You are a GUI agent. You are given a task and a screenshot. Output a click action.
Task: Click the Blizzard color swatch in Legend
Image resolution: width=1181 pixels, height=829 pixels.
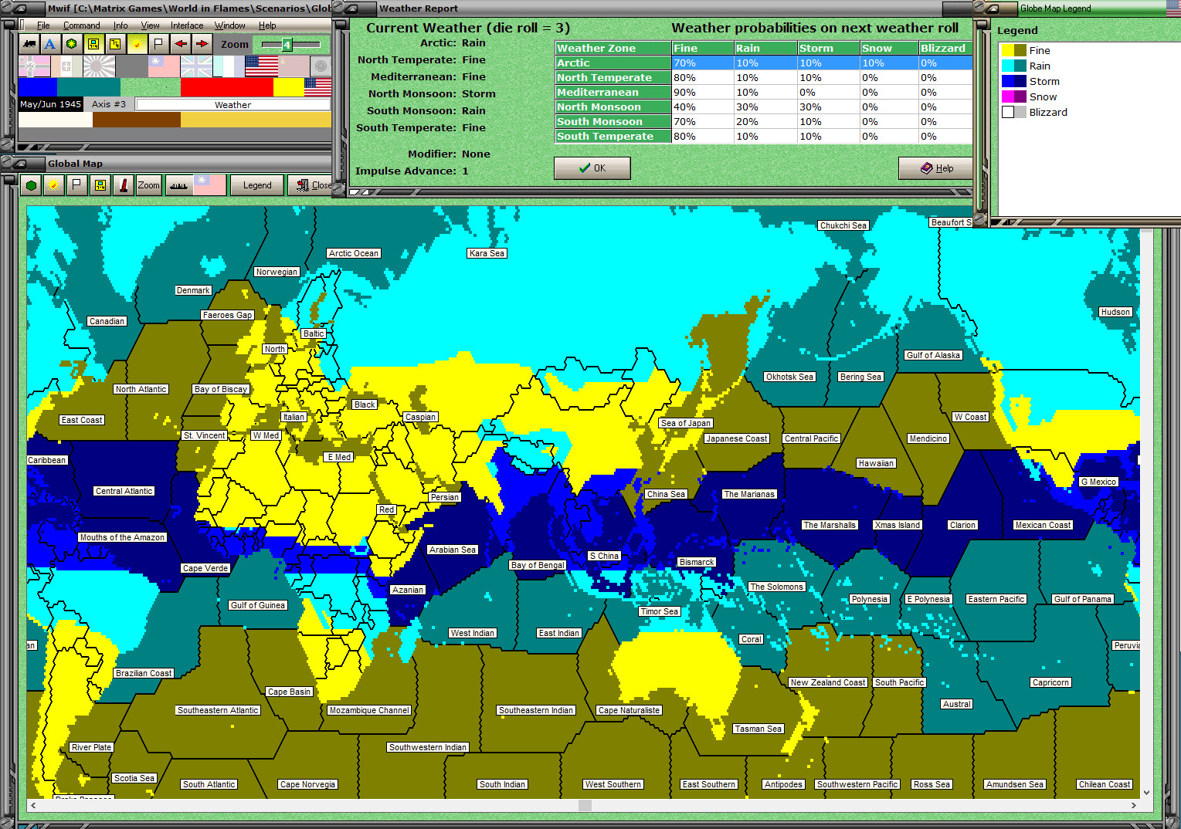tap(1013, 112)
